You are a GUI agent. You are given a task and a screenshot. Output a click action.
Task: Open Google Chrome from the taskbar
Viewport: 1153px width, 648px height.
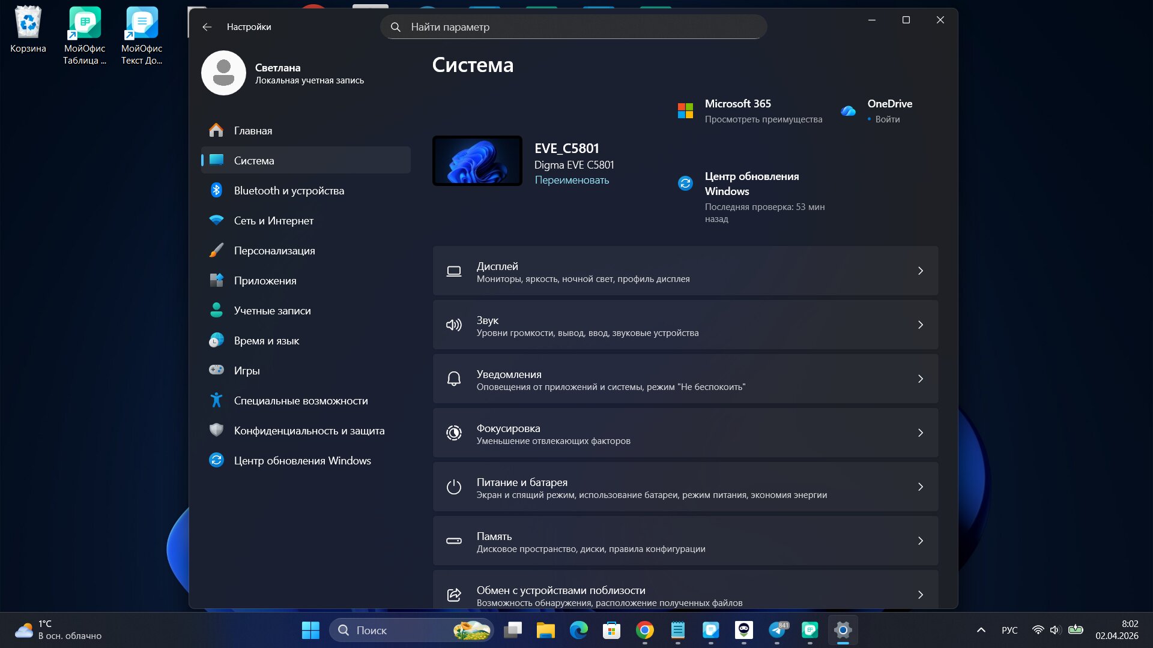[644, 630]
